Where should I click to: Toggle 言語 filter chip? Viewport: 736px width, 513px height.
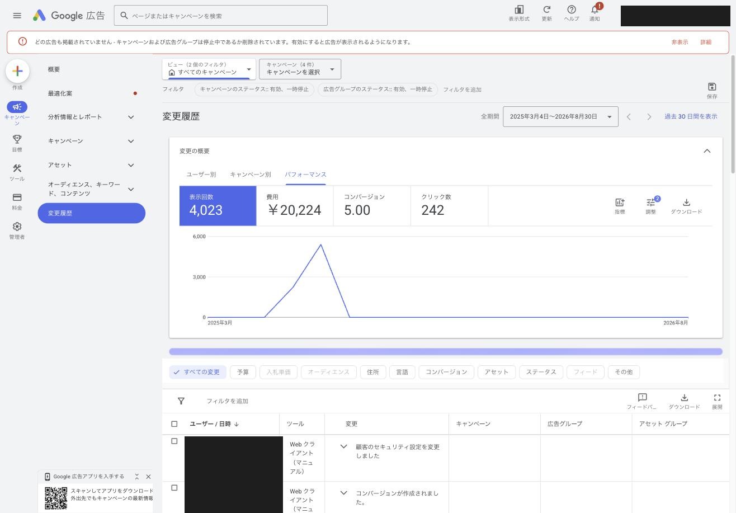click(402, 372)
